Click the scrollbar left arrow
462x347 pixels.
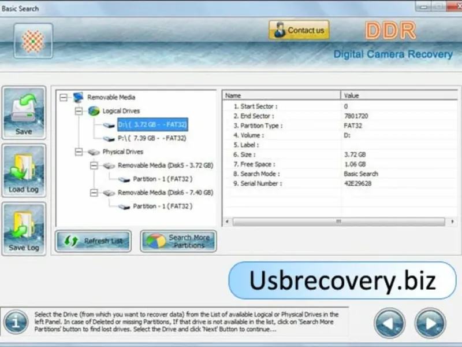click(x=227, y=222)
